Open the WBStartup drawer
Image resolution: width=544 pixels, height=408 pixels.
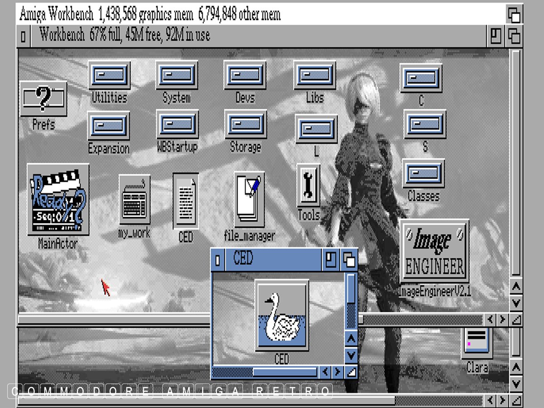click(x=178, y=124)
